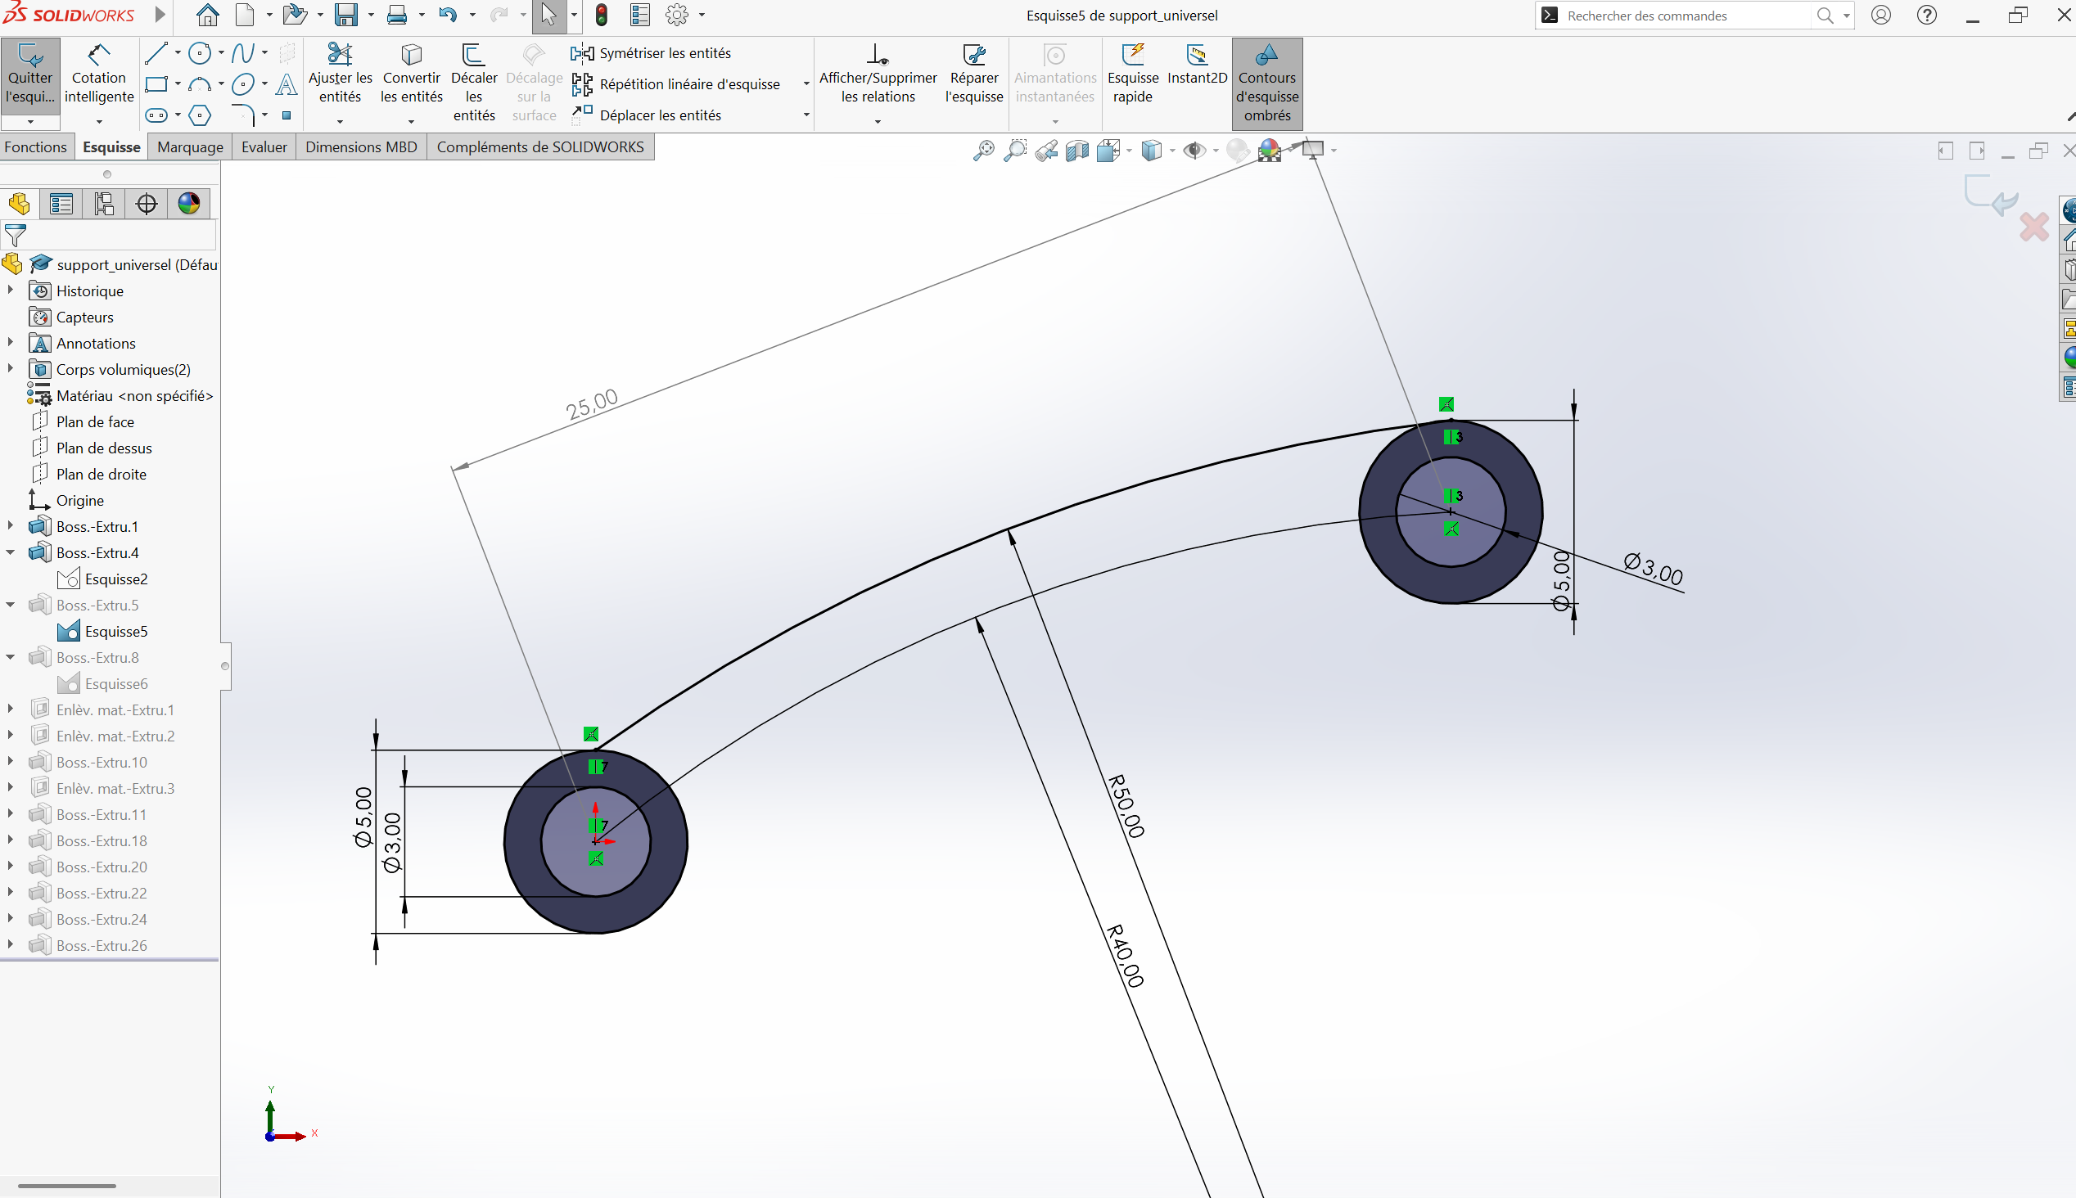Collapse Boss.-Extru.4 node
The image size is (2076, 1198).
click(10, 552)
